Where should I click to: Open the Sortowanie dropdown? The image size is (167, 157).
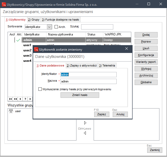(49, 27)
